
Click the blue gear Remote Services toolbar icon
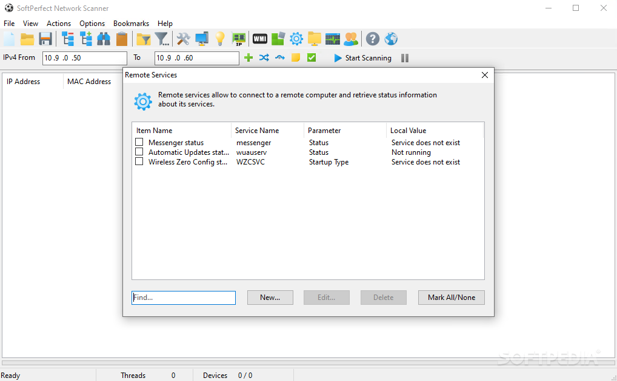click(296, 39)
